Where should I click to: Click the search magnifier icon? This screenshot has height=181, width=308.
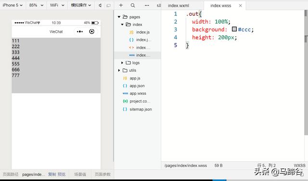(x=133, y=5)
